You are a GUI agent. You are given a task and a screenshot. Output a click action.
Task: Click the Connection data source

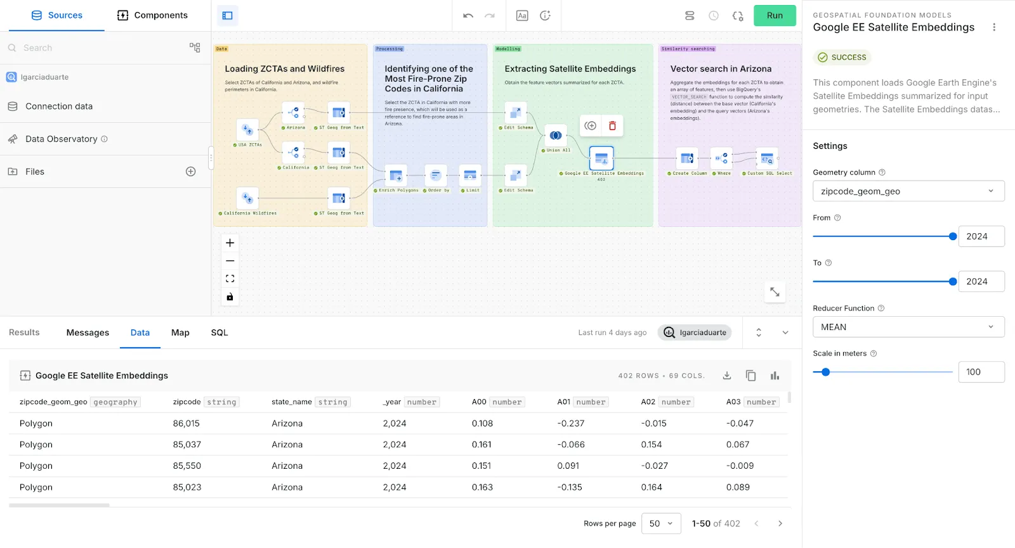pyautogui.click(x=59, y=106)
